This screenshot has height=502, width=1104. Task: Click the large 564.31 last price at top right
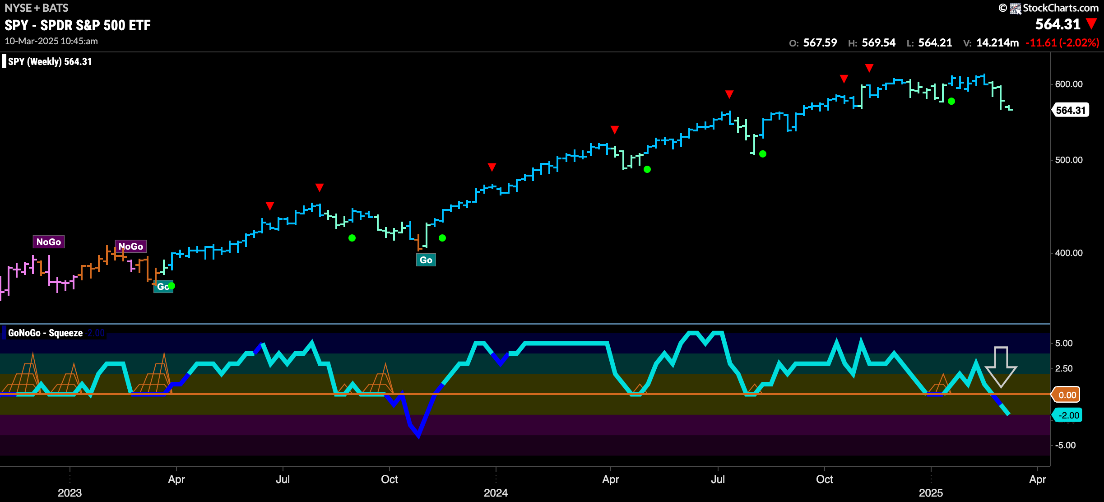(1058, 24)
